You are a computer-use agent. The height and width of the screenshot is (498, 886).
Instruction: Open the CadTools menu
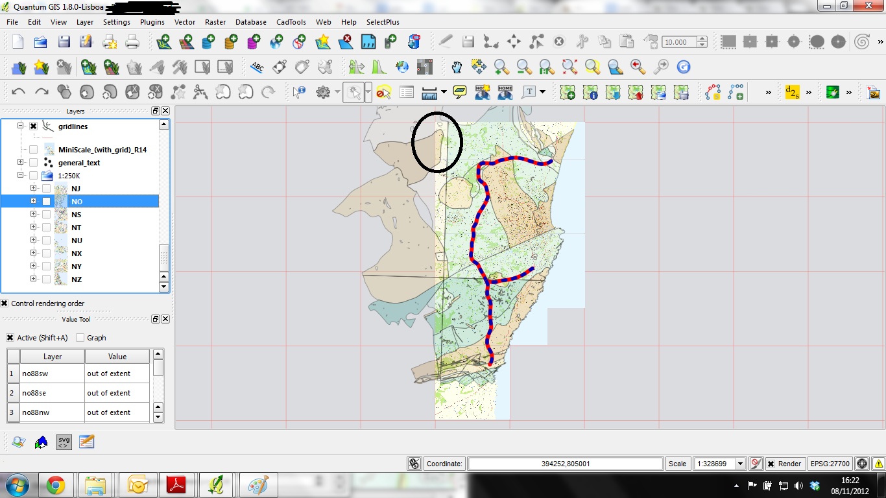[291, 22]
